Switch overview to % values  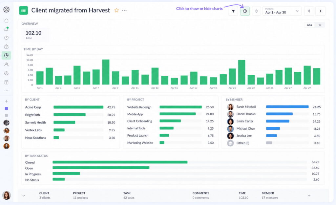pyautogui.click(x=320, y=25)
